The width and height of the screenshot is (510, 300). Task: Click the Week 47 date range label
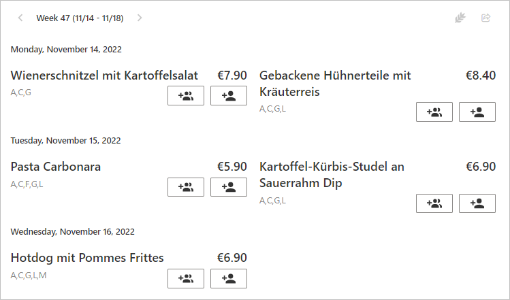point(80,18)
